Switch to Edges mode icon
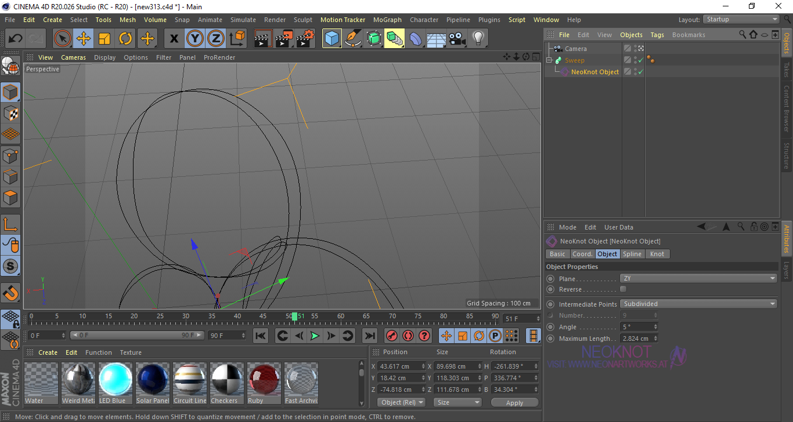The image size is (793, 422). coord(10,176)
